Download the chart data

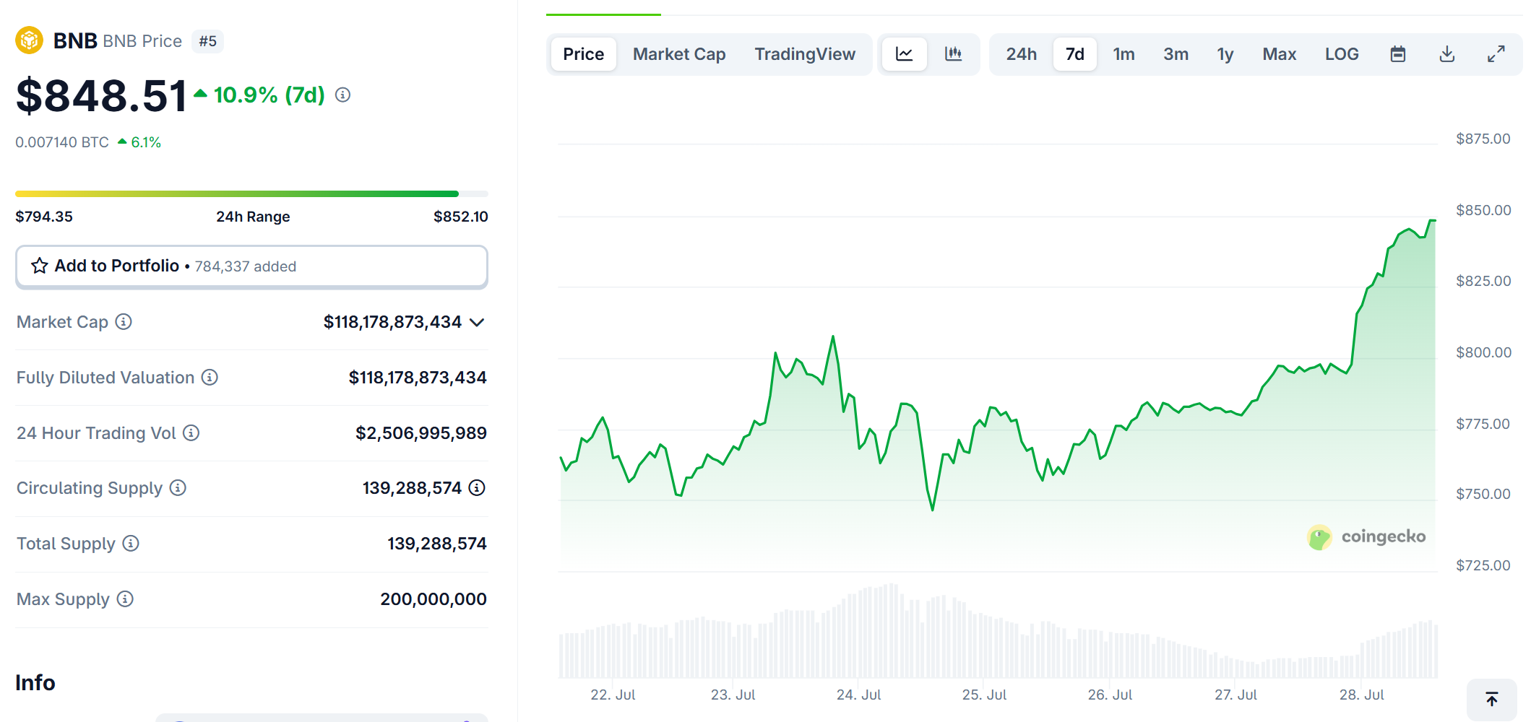[1446, 54]
